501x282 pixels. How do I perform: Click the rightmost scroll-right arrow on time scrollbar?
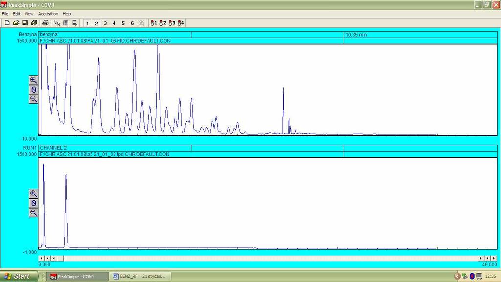(x=494, y=258)
